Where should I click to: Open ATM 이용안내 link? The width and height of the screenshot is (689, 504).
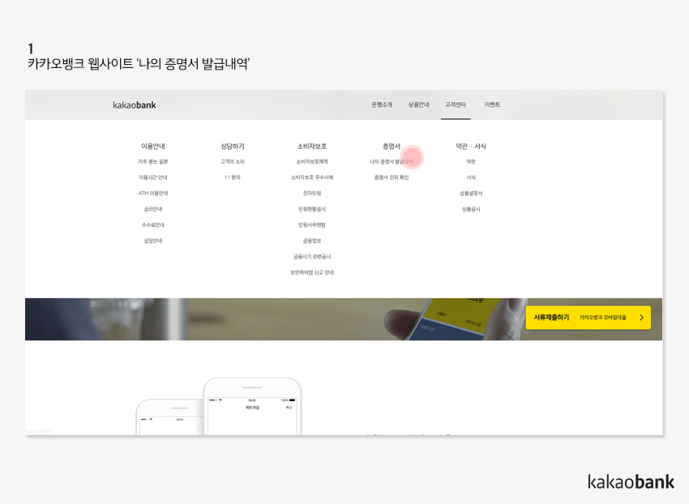point(153,194)
